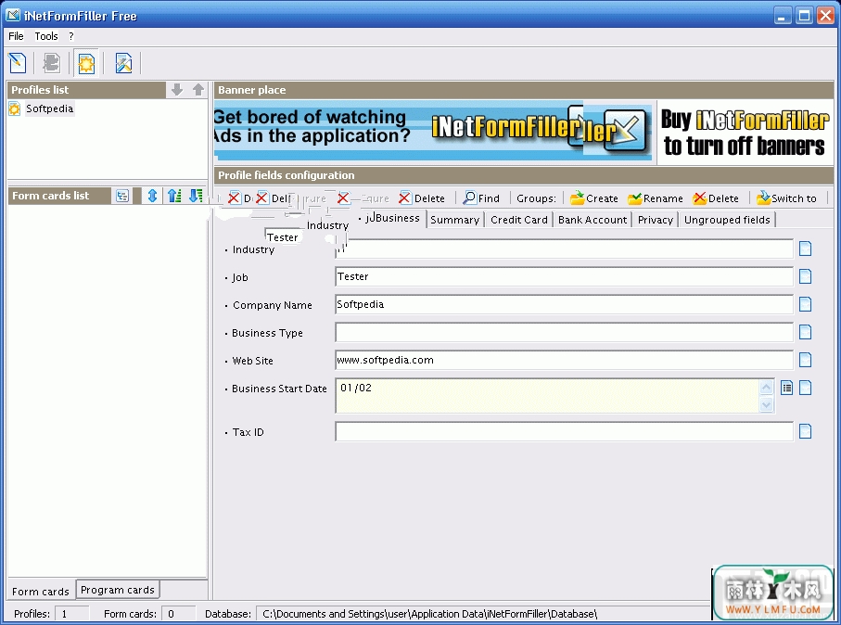Open the list icon next to Business Start Date

786,388
